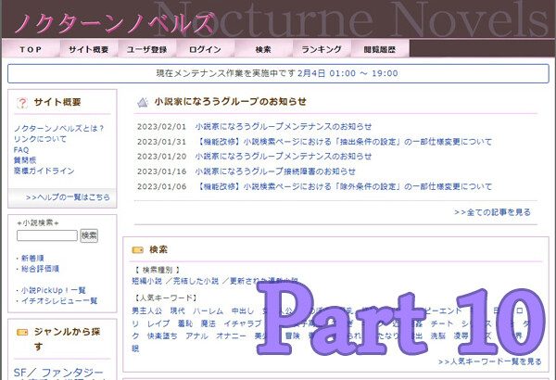Select the アナル keyword
556x380 pixels.
(196, 336)
